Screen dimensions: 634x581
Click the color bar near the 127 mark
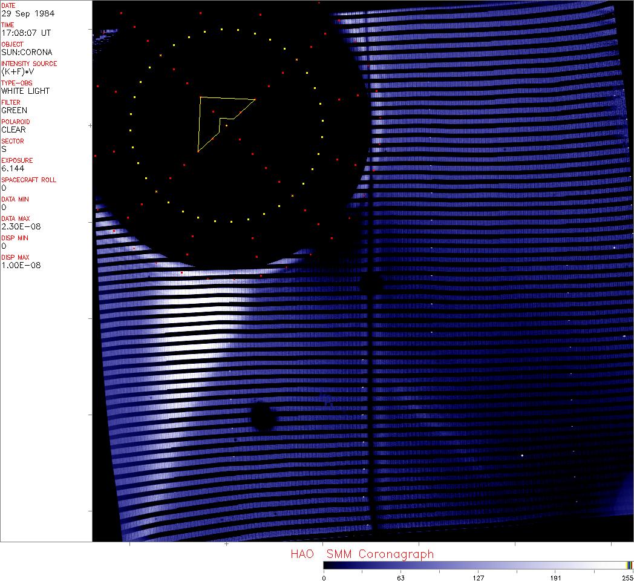(478, 565)
